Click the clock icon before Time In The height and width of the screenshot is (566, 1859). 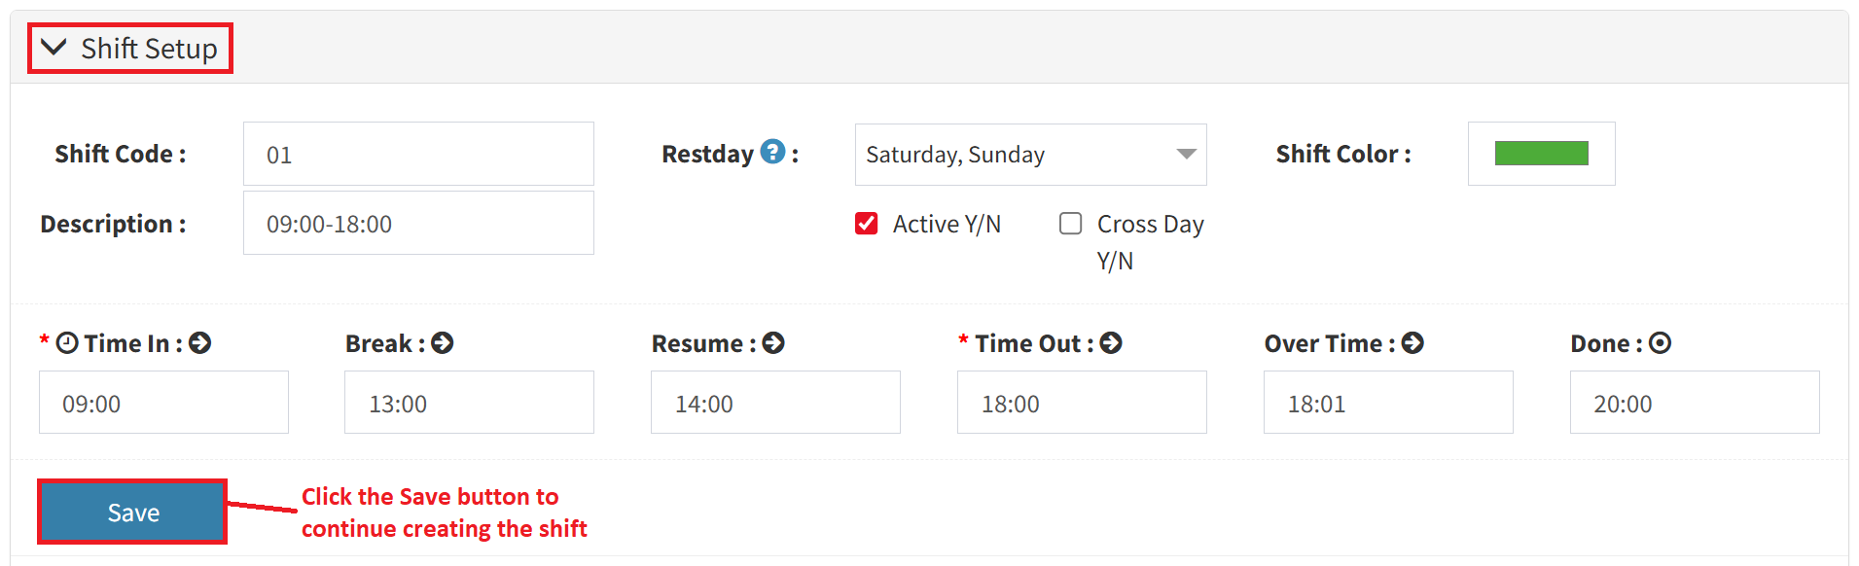point(67,343)
